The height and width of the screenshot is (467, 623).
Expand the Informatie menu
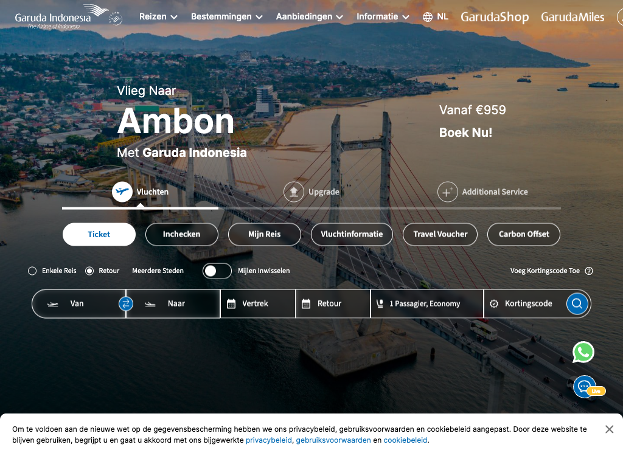383,16
